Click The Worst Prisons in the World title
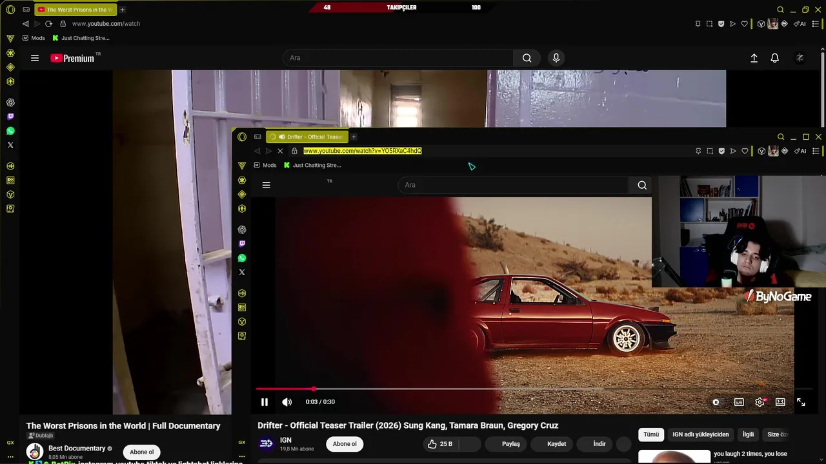The image size is (826, 464). pos(123,426)
